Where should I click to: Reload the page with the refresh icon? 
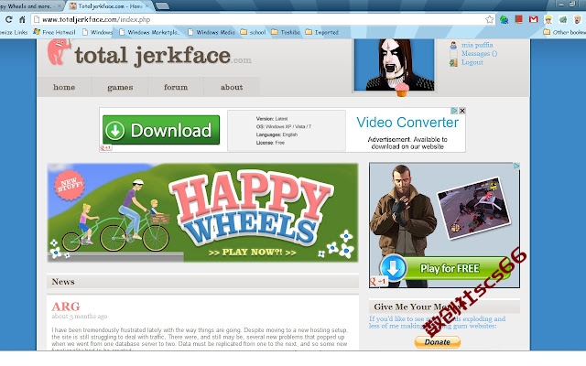click(x=8, y=19)
